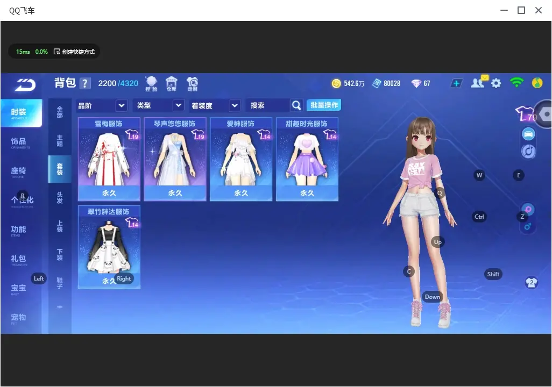This screenshot has width=552, height=387.
Task: Open the 捏脸 face customization icon
Action: (151, 84)
